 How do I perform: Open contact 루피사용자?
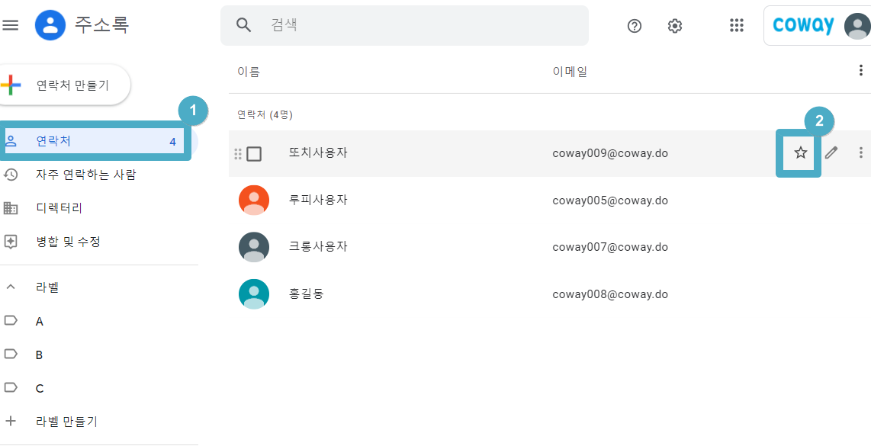[x=318, y=200]
